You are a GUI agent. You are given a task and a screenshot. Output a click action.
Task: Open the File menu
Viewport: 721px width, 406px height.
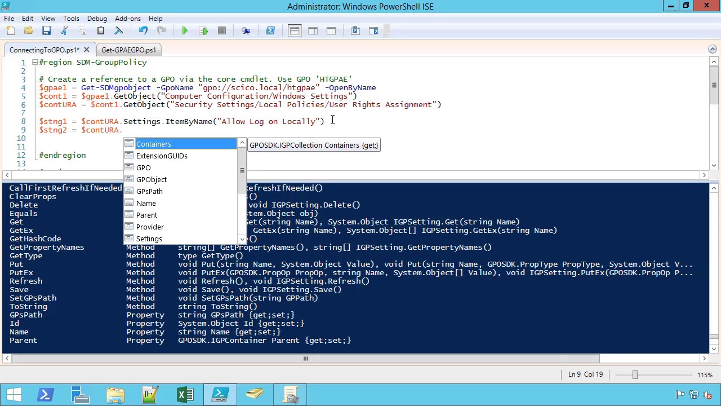(9, 18)
